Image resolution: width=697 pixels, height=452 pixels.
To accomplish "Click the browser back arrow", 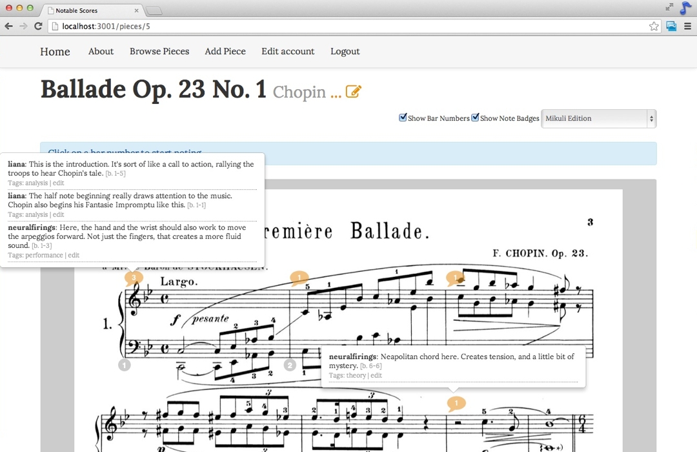I will coord(8,26).
